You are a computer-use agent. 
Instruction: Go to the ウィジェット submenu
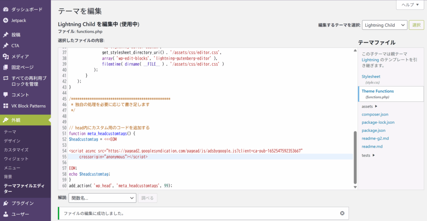coord(16,159)
